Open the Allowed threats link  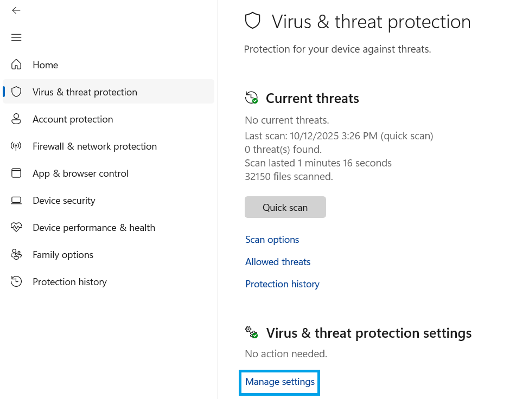[x=278, y=262]
